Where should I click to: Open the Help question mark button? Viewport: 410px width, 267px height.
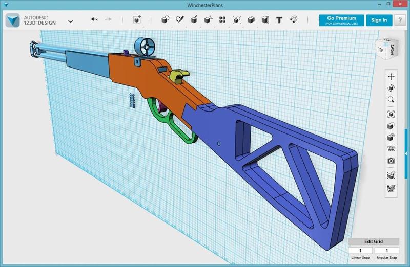(x=400, y=20)
